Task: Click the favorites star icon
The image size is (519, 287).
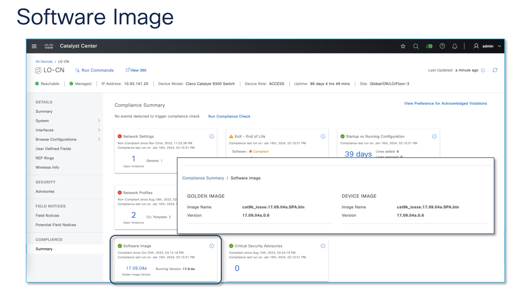Action: coord(403,46)
